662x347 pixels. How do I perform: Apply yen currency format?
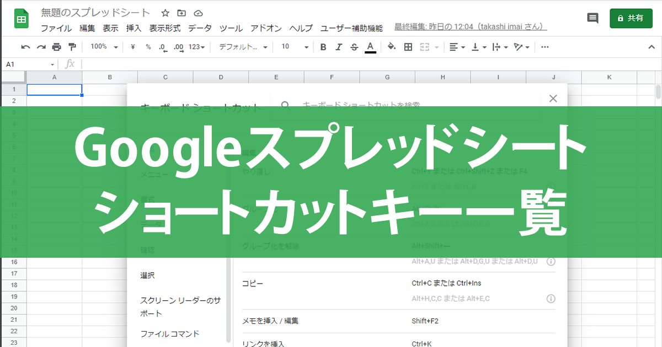(x=133, y=47)
